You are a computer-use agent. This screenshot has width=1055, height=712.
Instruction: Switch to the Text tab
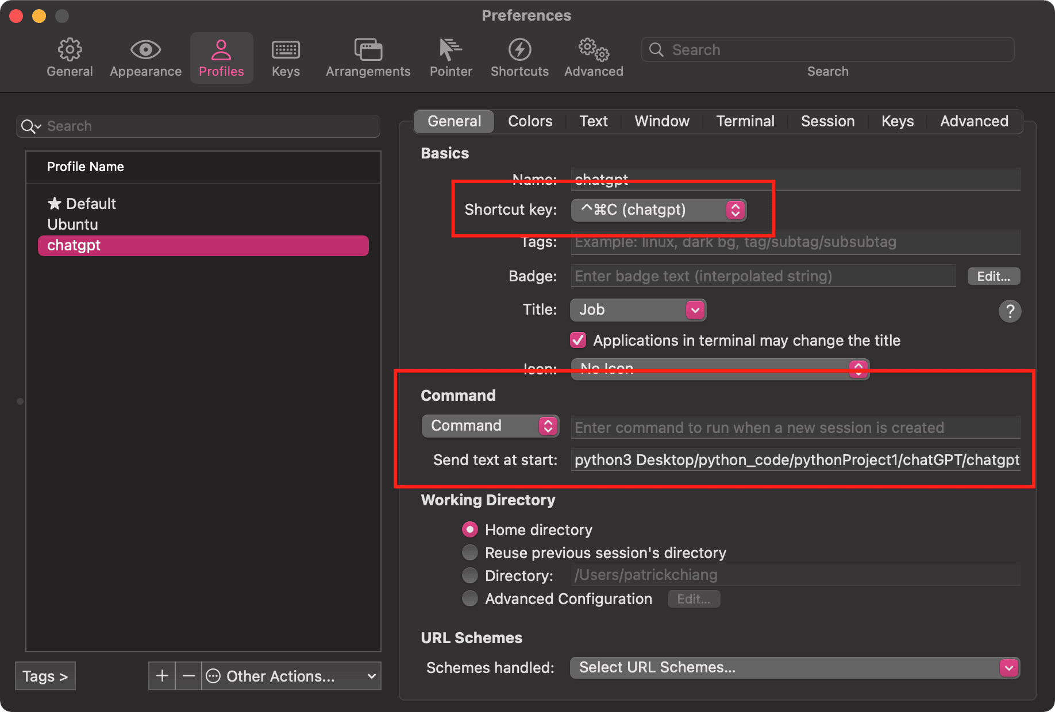pos(594,121)
